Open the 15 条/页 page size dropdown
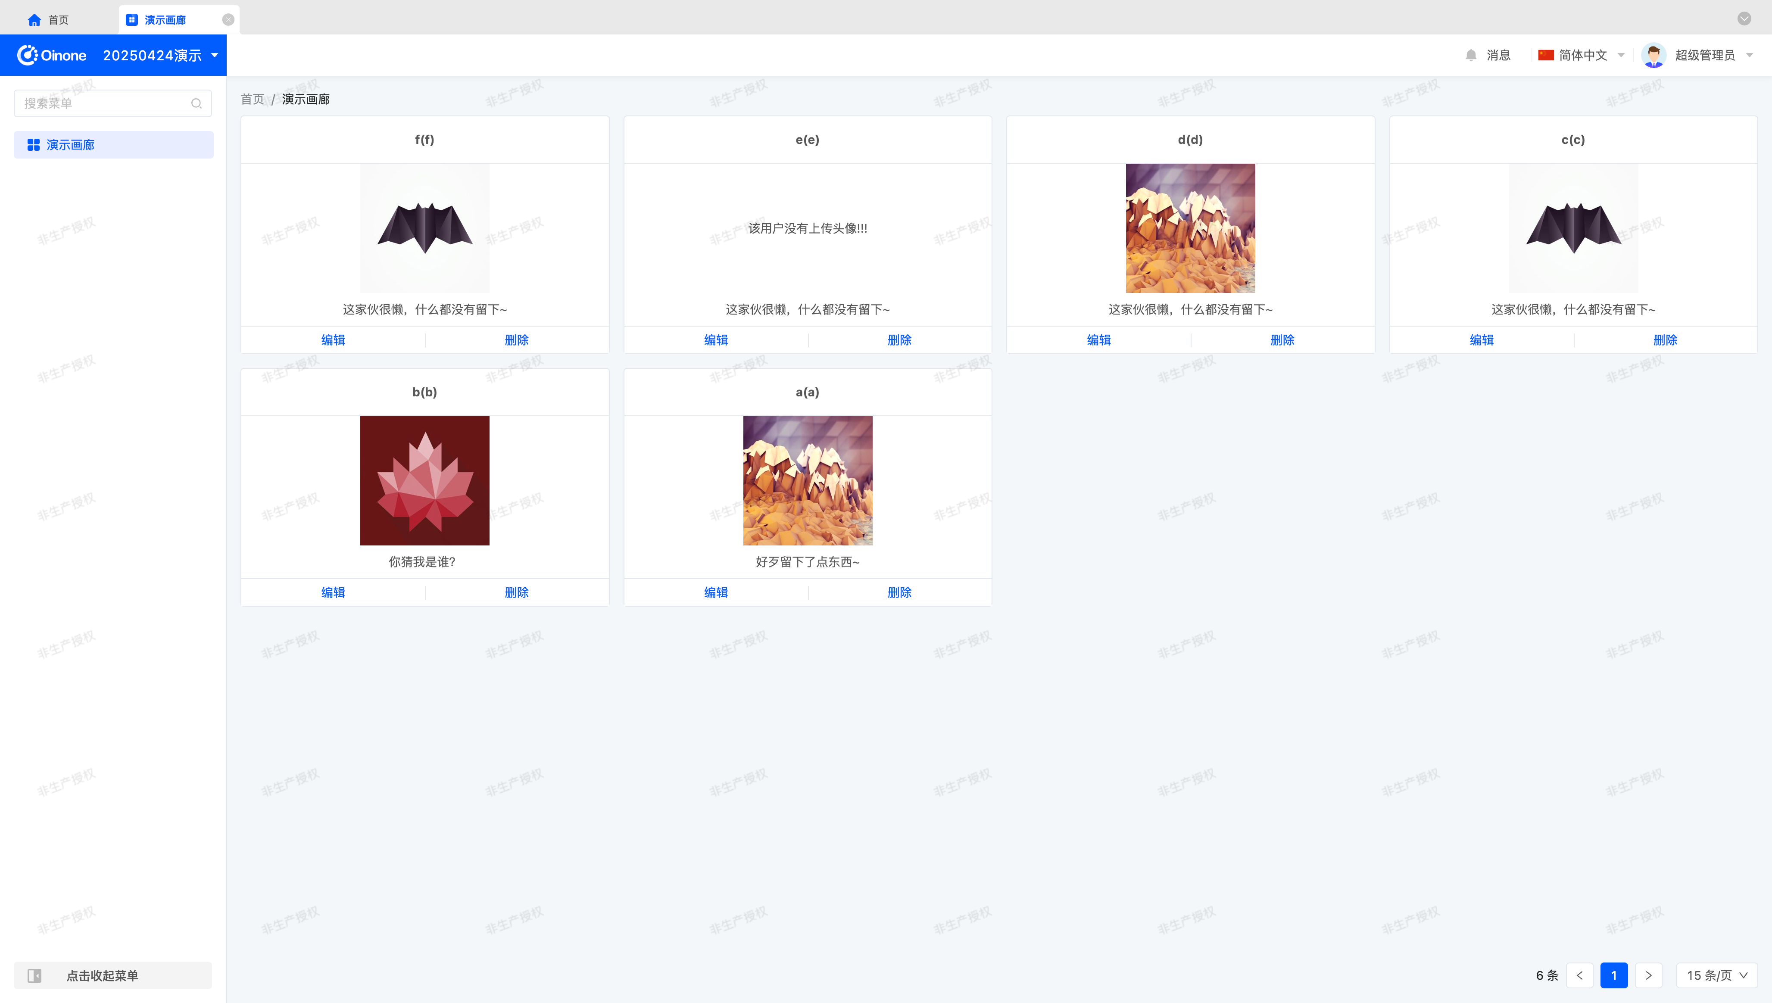The height and width of the screenshot is (1003, 1772). point(1717,975)
